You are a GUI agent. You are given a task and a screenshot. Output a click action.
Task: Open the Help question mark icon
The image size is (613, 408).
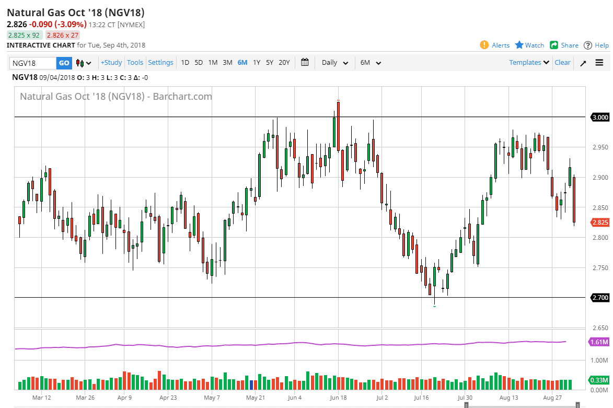click(588, 45)
